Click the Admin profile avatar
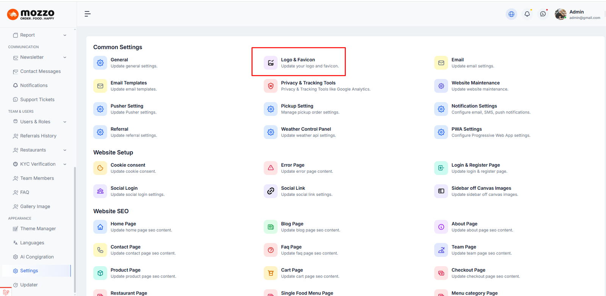 tap(561, 14)
